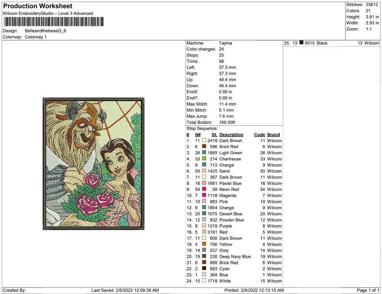Select the Chartreuse color swatch
This screenshot has width=382, height=294.
204,159
